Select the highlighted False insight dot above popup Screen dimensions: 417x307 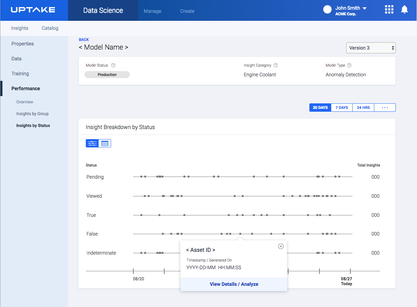(240, 234)
